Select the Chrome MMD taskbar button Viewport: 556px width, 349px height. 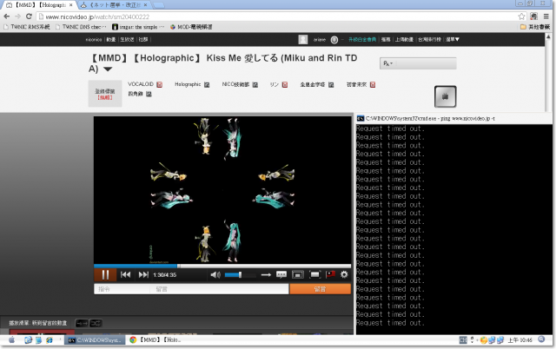click(156, 340)
